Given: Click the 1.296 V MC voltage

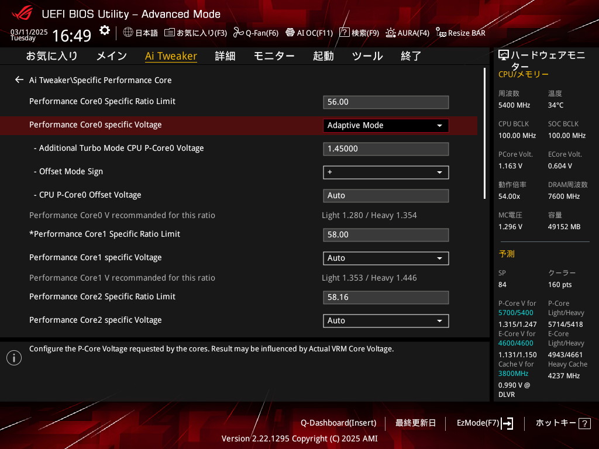Looking at the screenshot, I should [510, 227].
